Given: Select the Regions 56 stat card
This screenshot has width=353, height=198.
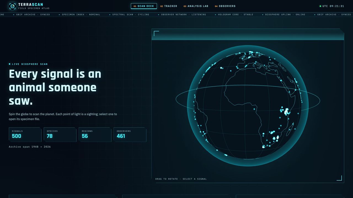Looking at the screenshot, I should [95, 134].
